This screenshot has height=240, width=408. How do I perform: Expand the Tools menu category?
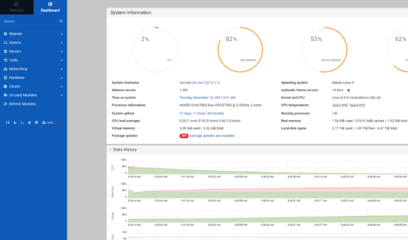33,60
